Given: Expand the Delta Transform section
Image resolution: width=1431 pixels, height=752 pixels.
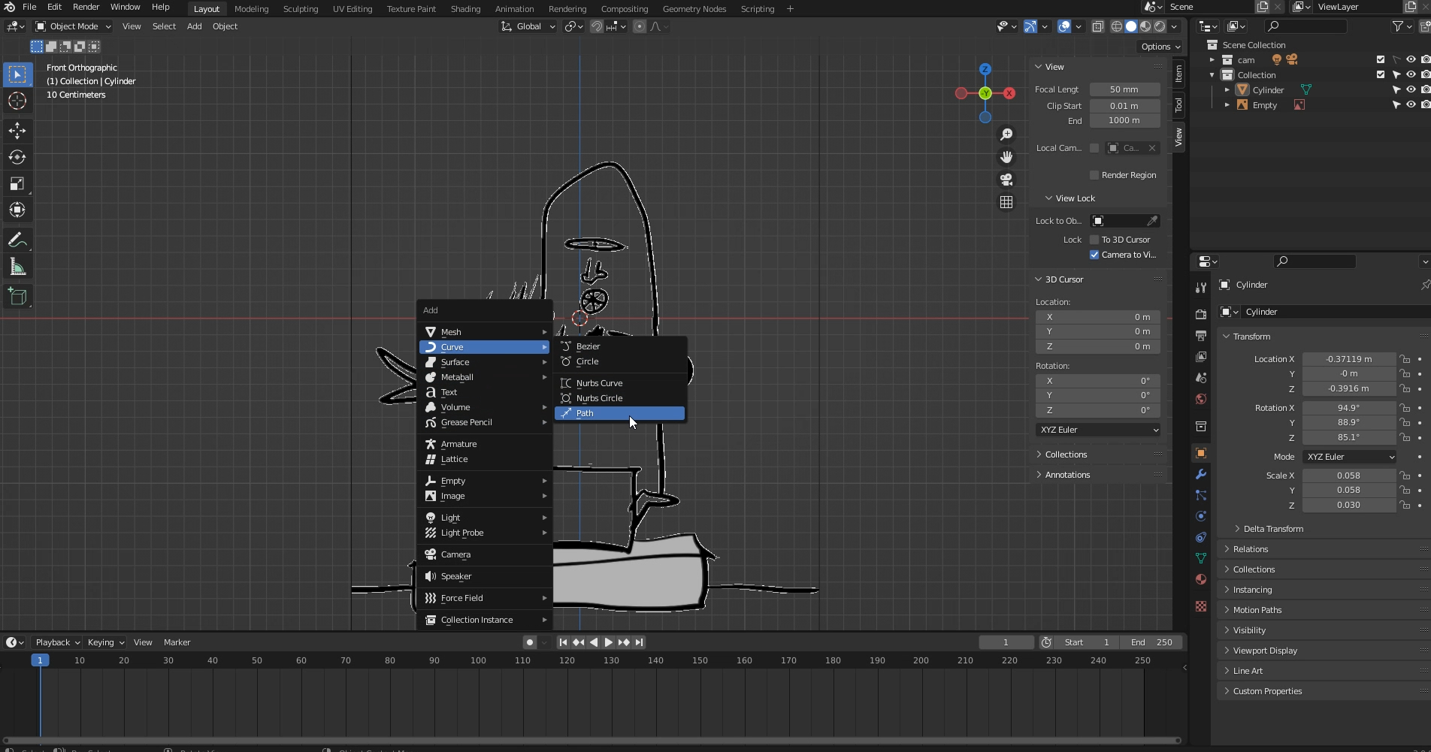Looking at the screenshot, I should tap(1272, 529).
